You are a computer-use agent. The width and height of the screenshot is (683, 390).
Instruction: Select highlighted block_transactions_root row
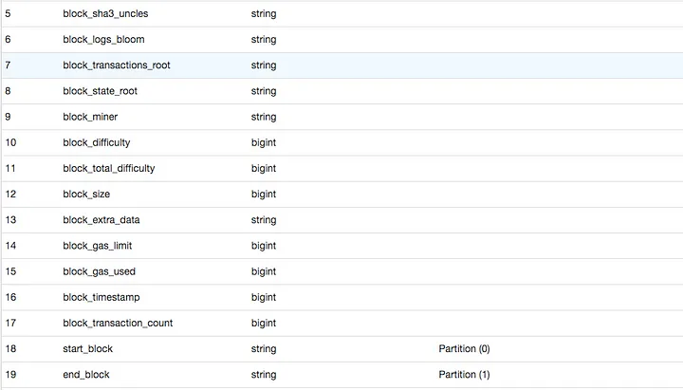(342, 65)
